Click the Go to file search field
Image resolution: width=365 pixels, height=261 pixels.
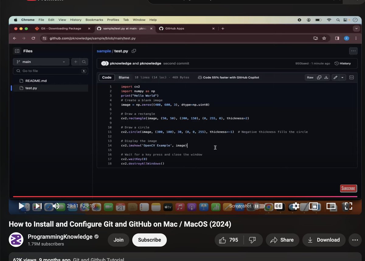tap(50, 71)
